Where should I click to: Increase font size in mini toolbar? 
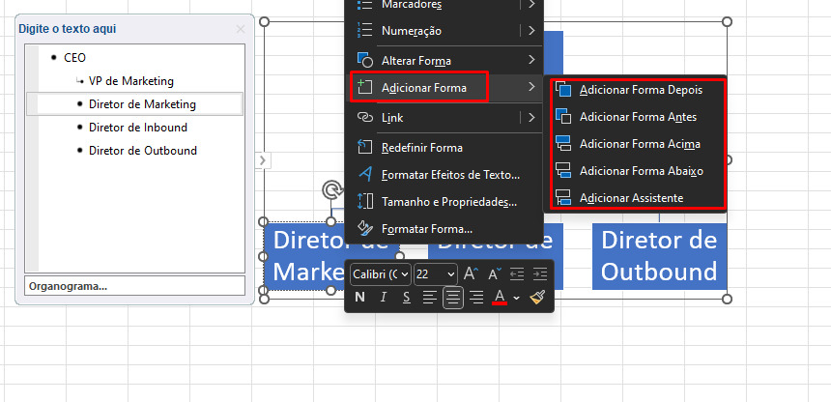point(471,273)
